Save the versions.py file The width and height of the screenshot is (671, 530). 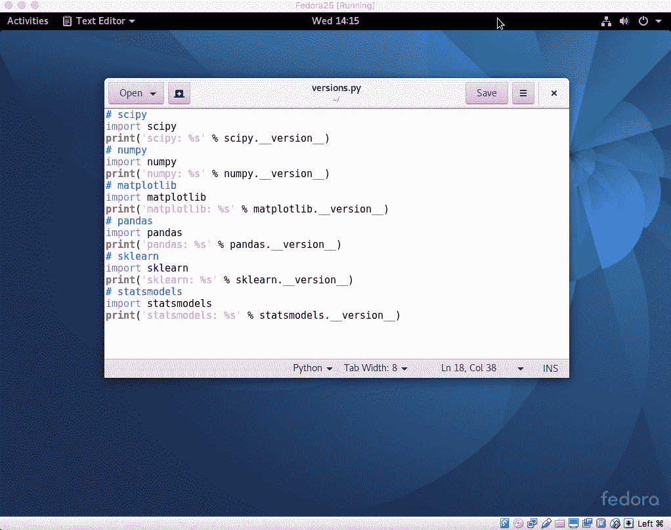pos(487,93)
